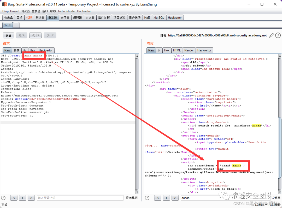Select the request Hackvertor tab
The image size is (282, 208).
(x=46, y=50)
